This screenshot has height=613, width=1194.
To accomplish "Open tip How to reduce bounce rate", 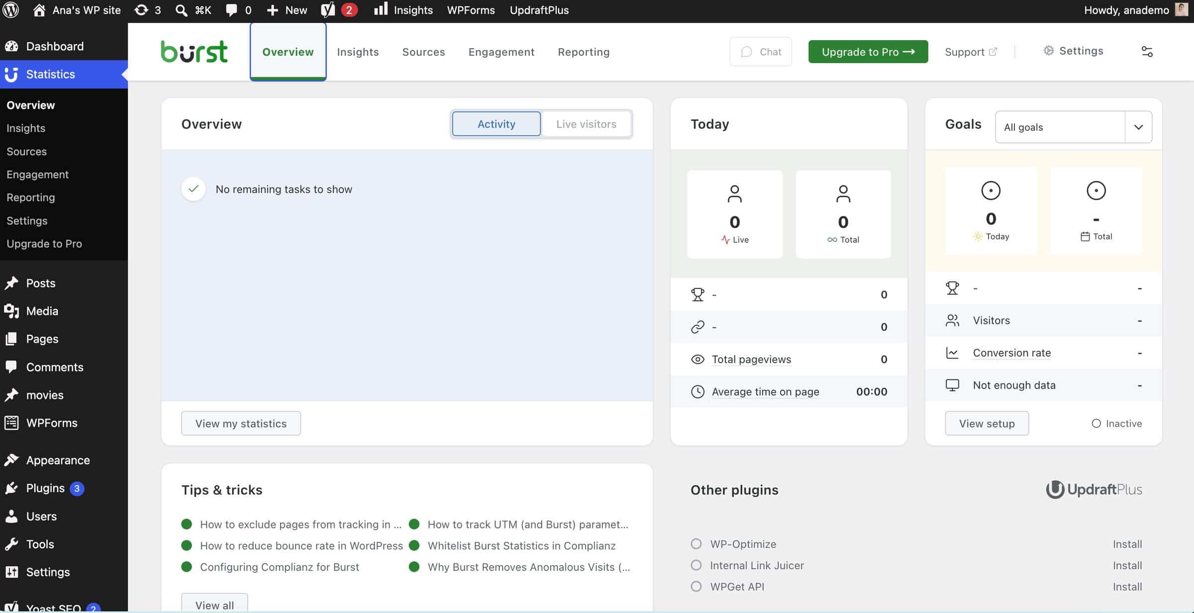I will pyautogui.click(x=301, y=546).
